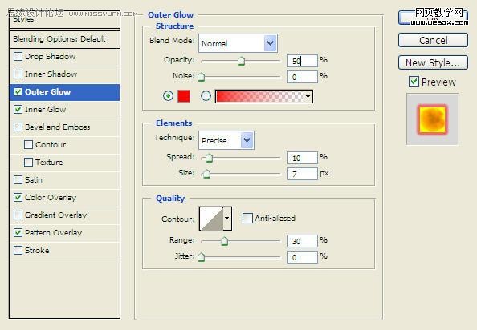Image resolution: width=477 pixels, height=330 pixels.
Task: Click the Range slider handle
Action: 225,241
